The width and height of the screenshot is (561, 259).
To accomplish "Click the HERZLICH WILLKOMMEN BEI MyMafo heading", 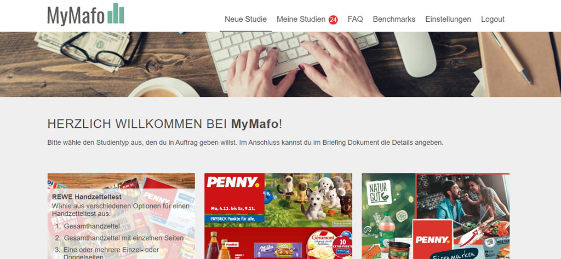I will 164,124.
